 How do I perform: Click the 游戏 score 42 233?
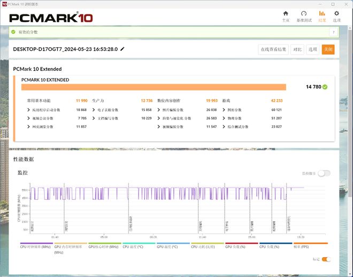click(277, 101)
